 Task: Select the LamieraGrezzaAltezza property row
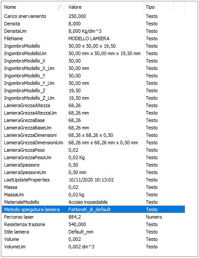coord(93,105)
